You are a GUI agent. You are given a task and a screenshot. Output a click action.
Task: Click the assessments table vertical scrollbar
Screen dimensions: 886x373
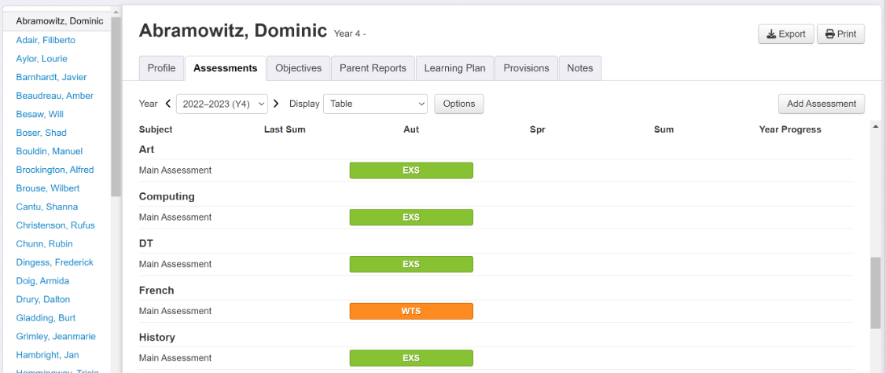coord(876,291)
